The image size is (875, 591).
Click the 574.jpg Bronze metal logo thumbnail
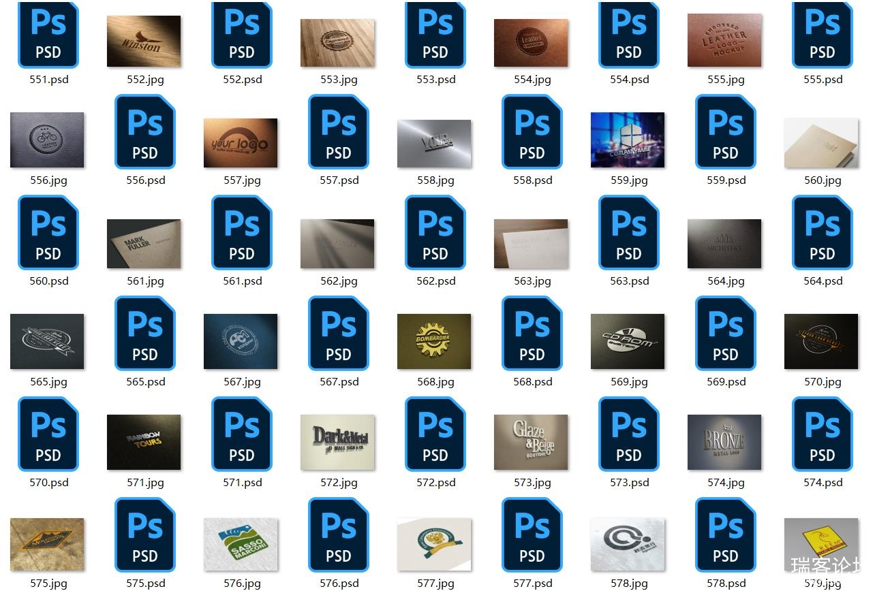pos(724,442)
